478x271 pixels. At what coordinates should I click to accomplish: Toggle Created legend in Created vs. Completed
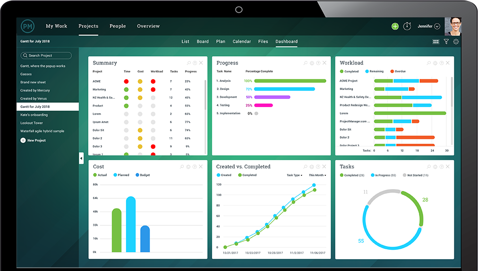tap(224, 175)
